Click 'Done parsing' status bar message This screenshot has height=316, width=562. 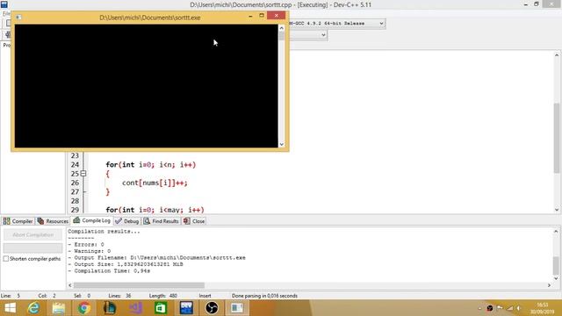(264, 296)
